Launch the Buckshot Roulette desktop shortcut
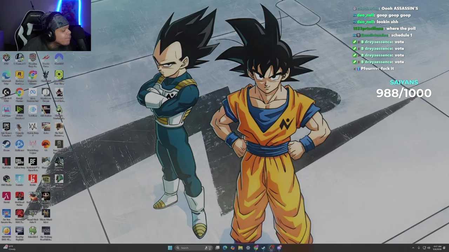Viewport: 449px width, 252px height. pos(46,198)
